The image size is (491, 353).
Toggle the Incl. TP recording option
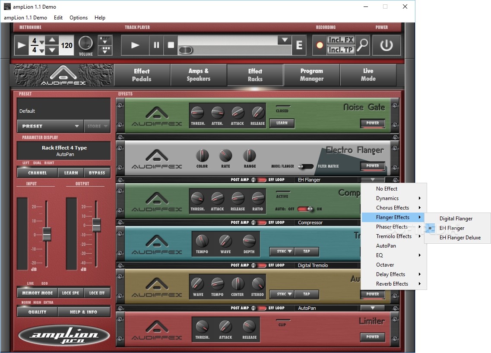341,50
